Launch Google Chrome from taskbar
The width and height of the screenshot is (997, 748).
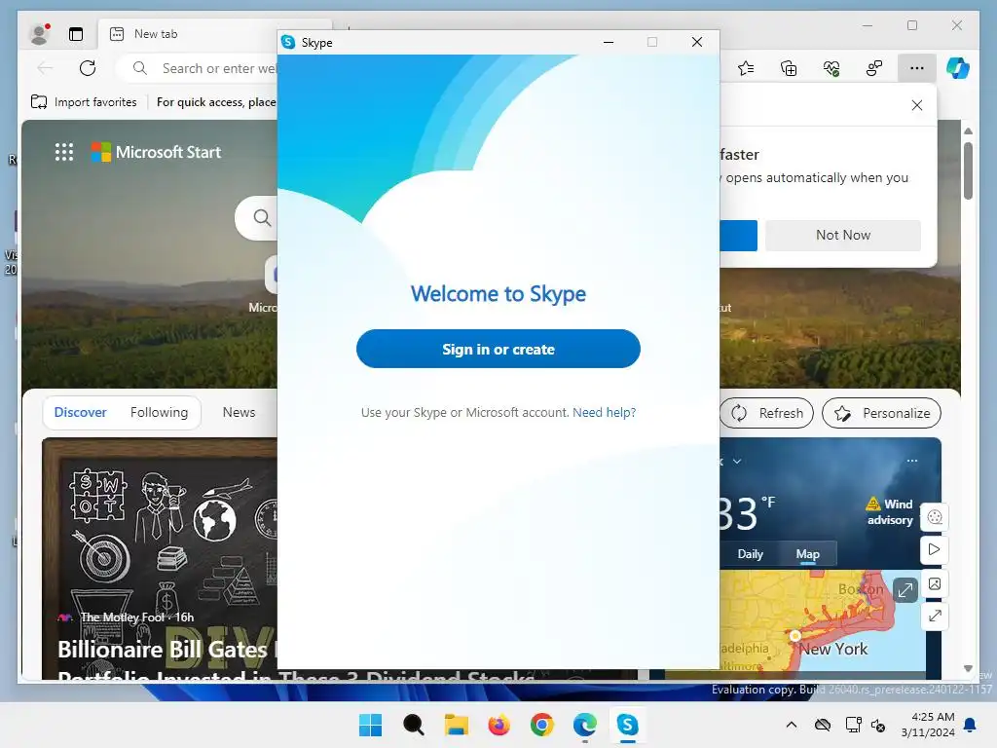(x=541, y=725)
